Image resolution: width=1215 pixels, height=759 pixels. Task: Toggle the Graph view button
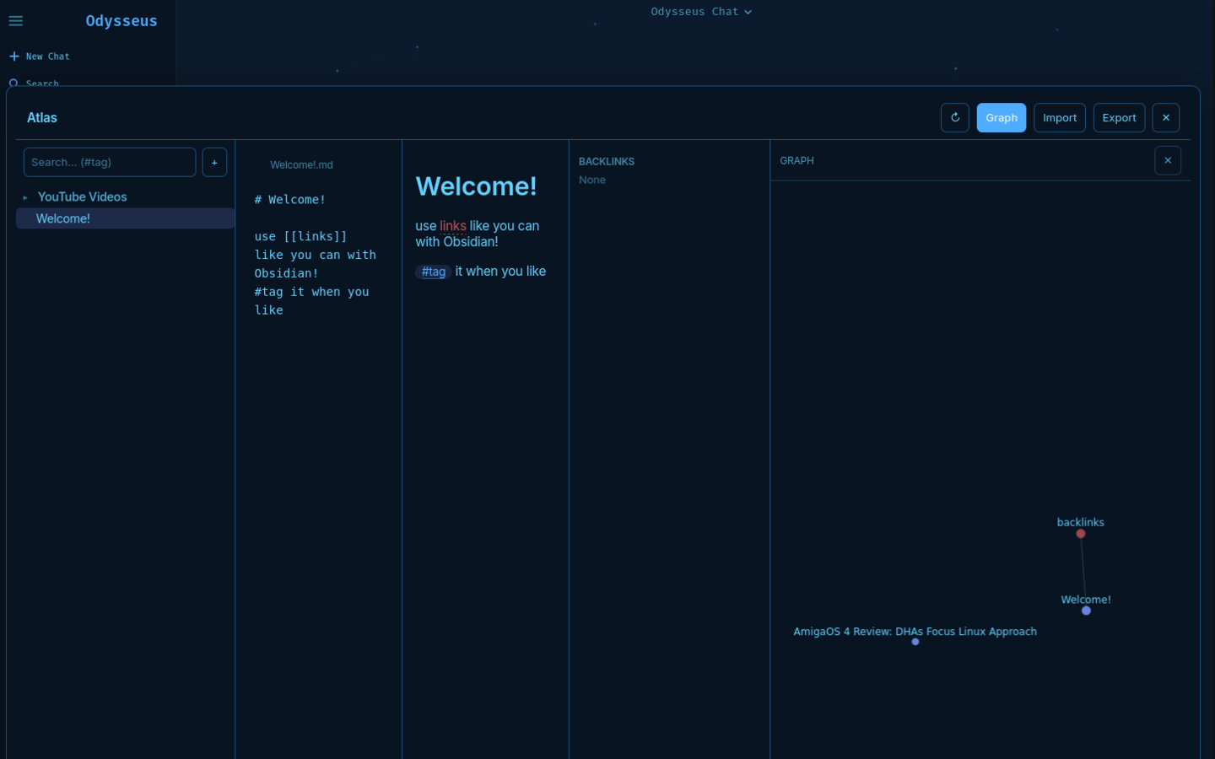pyautogui.click(x=1002, y=118)
